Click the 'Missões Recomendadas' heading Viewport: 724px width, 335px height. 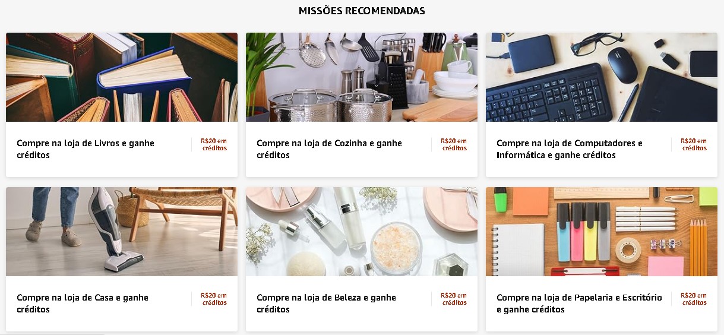(x=362, y=11)
